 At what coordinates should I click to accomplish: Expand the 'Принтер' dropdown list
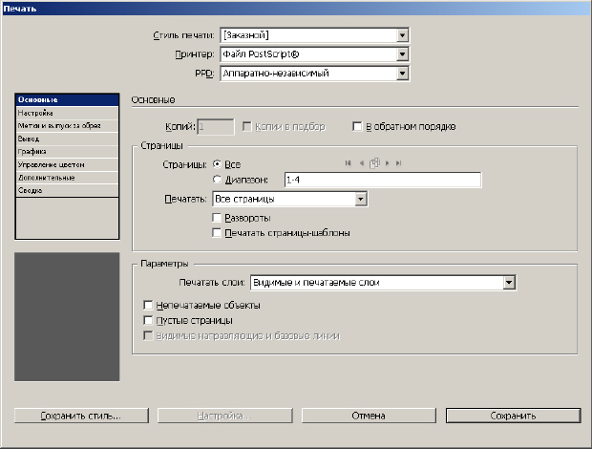pos(403,53)
